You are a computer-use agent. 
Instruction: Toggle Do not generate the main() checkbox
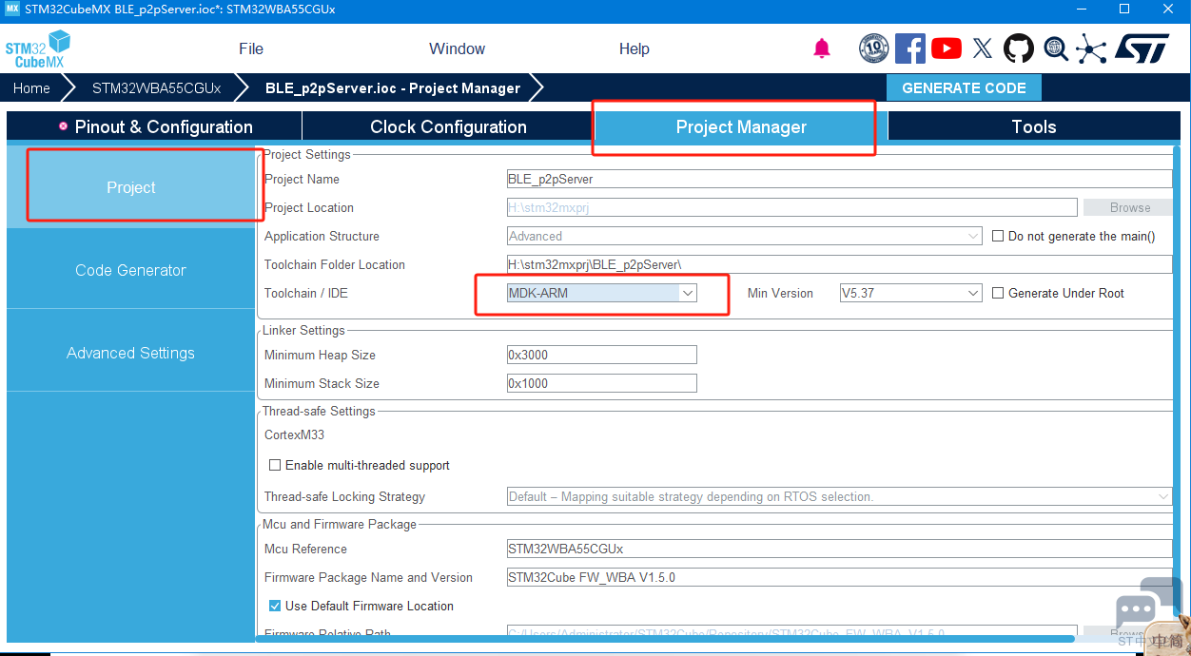pos(998,236)
